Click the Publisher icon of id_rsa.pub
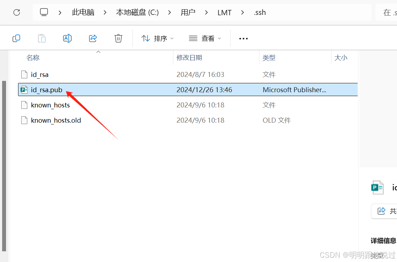This screenshot has height=262, width=397. [x=24, y=90]
